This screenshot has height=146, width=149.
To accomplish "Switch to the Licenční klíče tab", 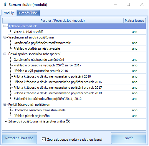I will coord(28,13).
